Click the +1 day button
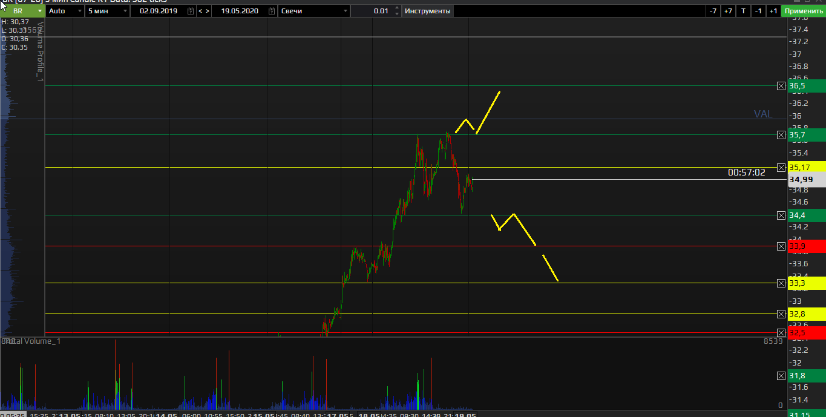826x417 pixels. [773, 11]
